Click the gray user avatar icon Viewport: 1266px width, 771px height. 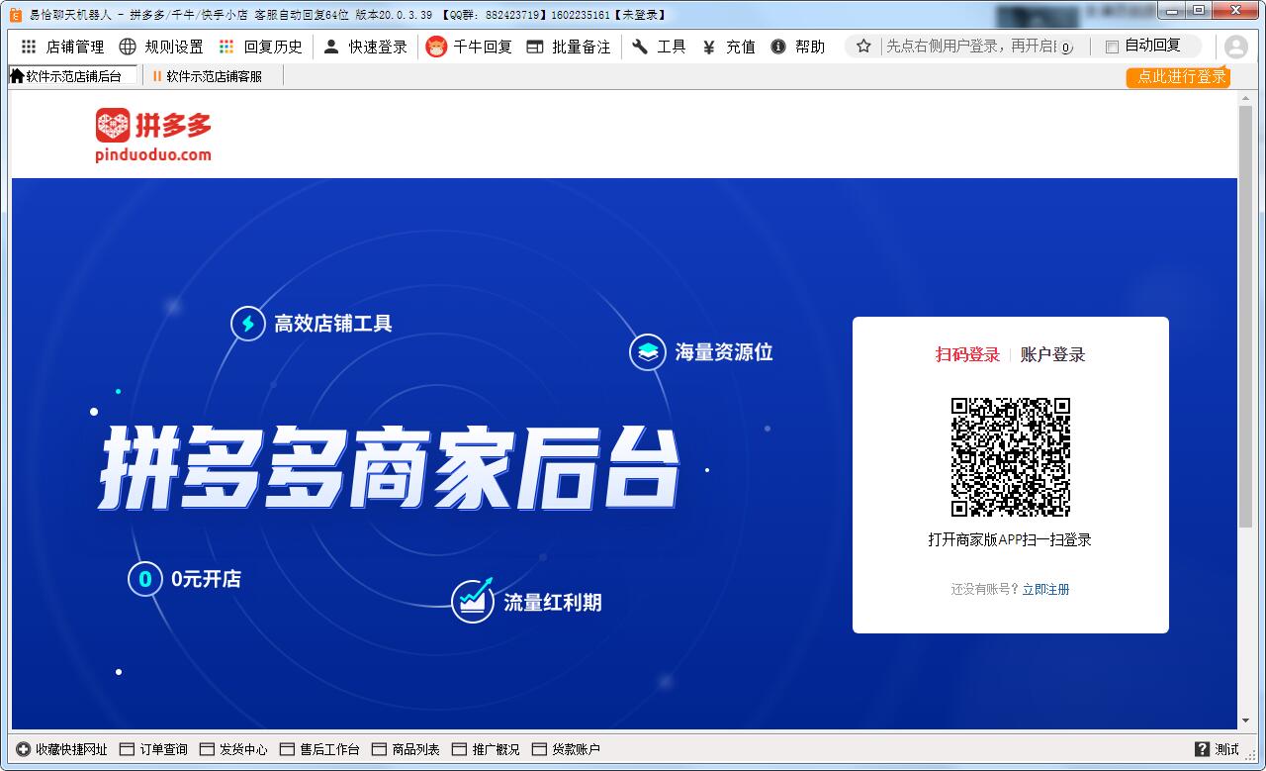pos(1235,47)
